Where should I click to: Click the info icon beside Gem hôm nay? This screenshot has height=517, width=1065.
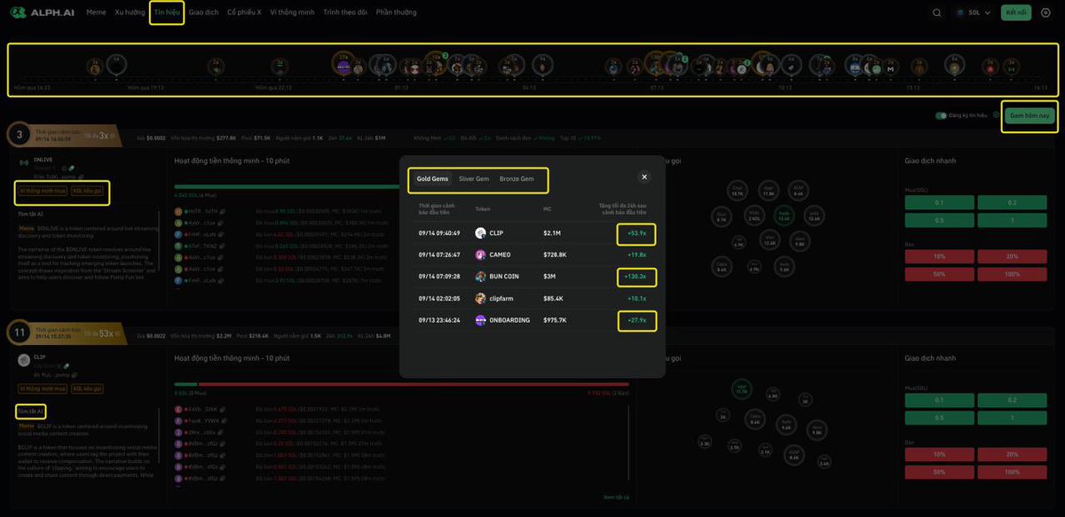tap(996, 115)
